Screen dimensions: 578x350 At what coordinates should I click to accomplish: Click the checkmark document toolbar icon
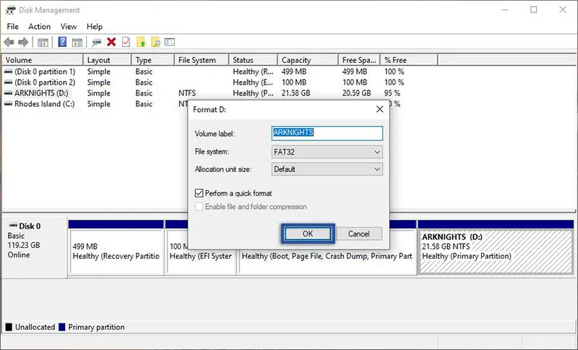tap(126, 42)
